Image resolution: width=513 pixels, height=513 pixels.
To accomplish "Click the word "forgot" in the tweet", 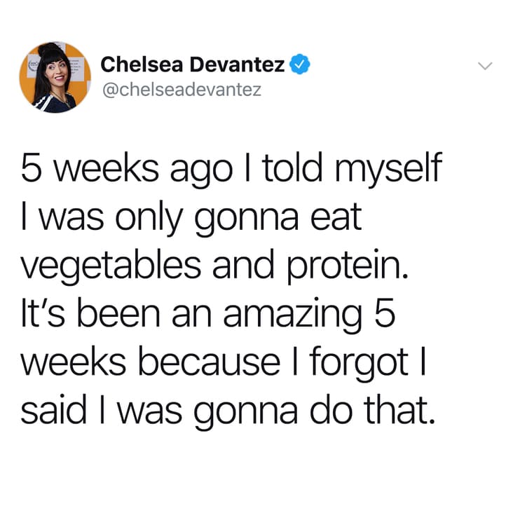I will coord(358,364).
